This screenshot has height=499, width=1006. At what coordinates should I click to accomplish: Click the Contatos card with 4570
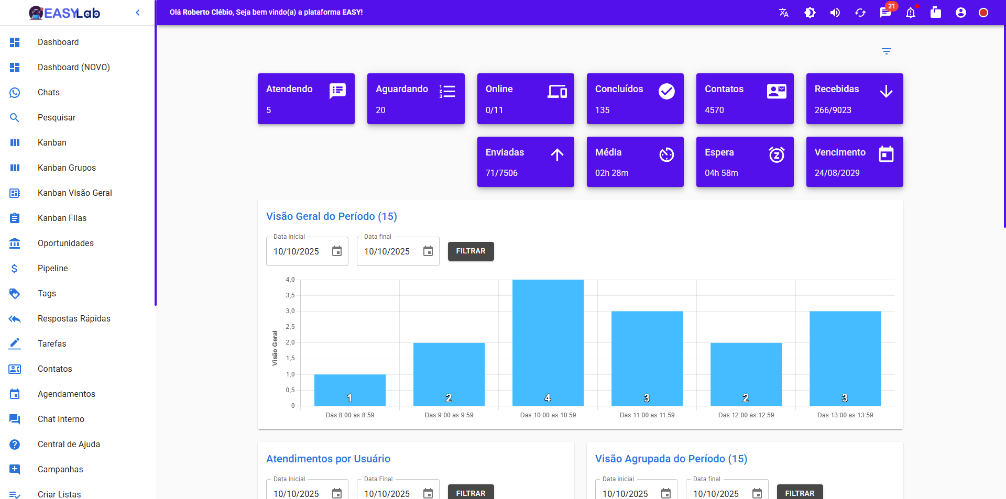[x=745, y=98]
